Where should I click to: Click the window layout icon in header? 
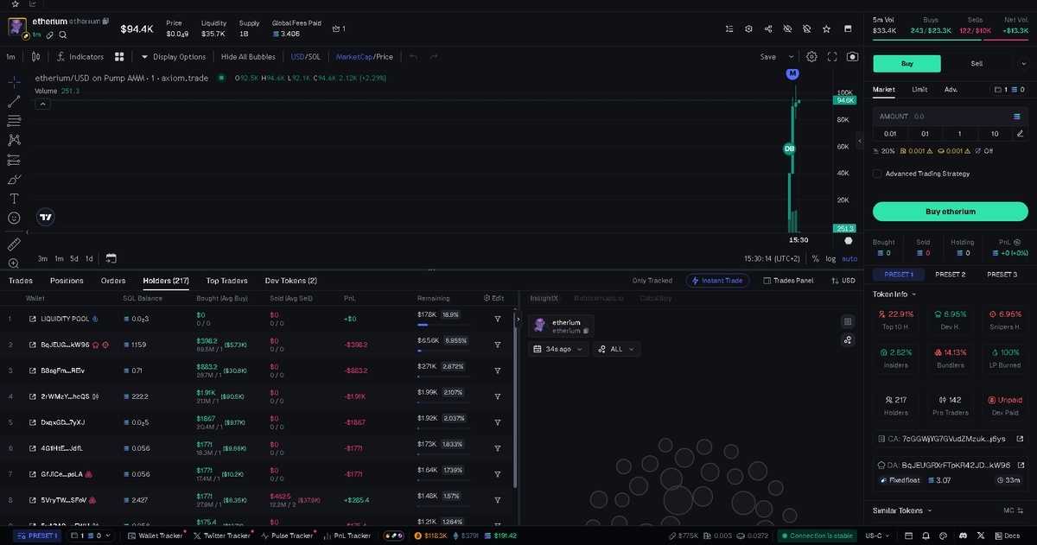[x=847, y=29]
